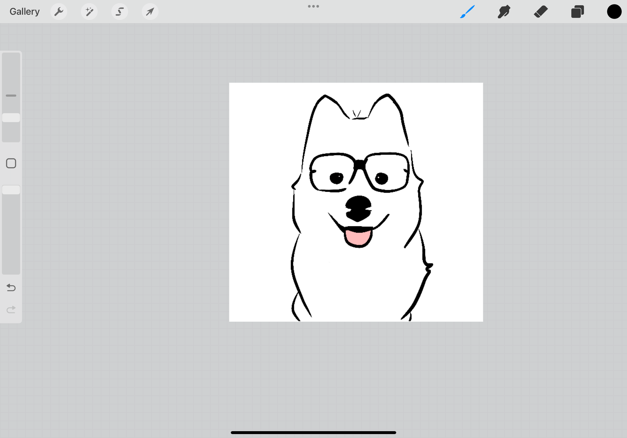This screenshot has height=438, width=627.
Task: Select the Smudge tool
Action: (504, 12)
